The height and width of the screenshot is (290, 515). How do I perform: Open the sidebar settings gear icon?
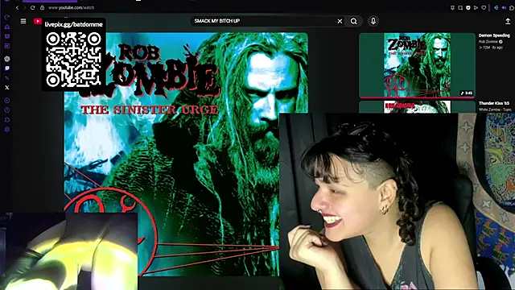pos(7,129)
